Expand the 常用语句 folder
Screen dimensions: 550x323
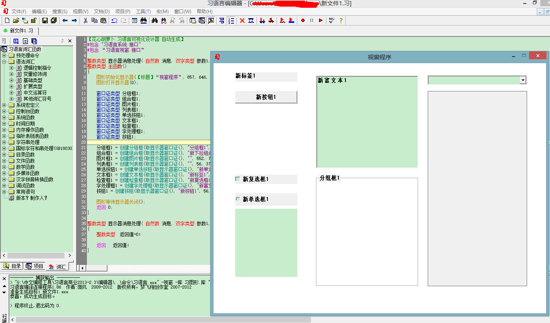pyautogui.click(x=4, y=192)
